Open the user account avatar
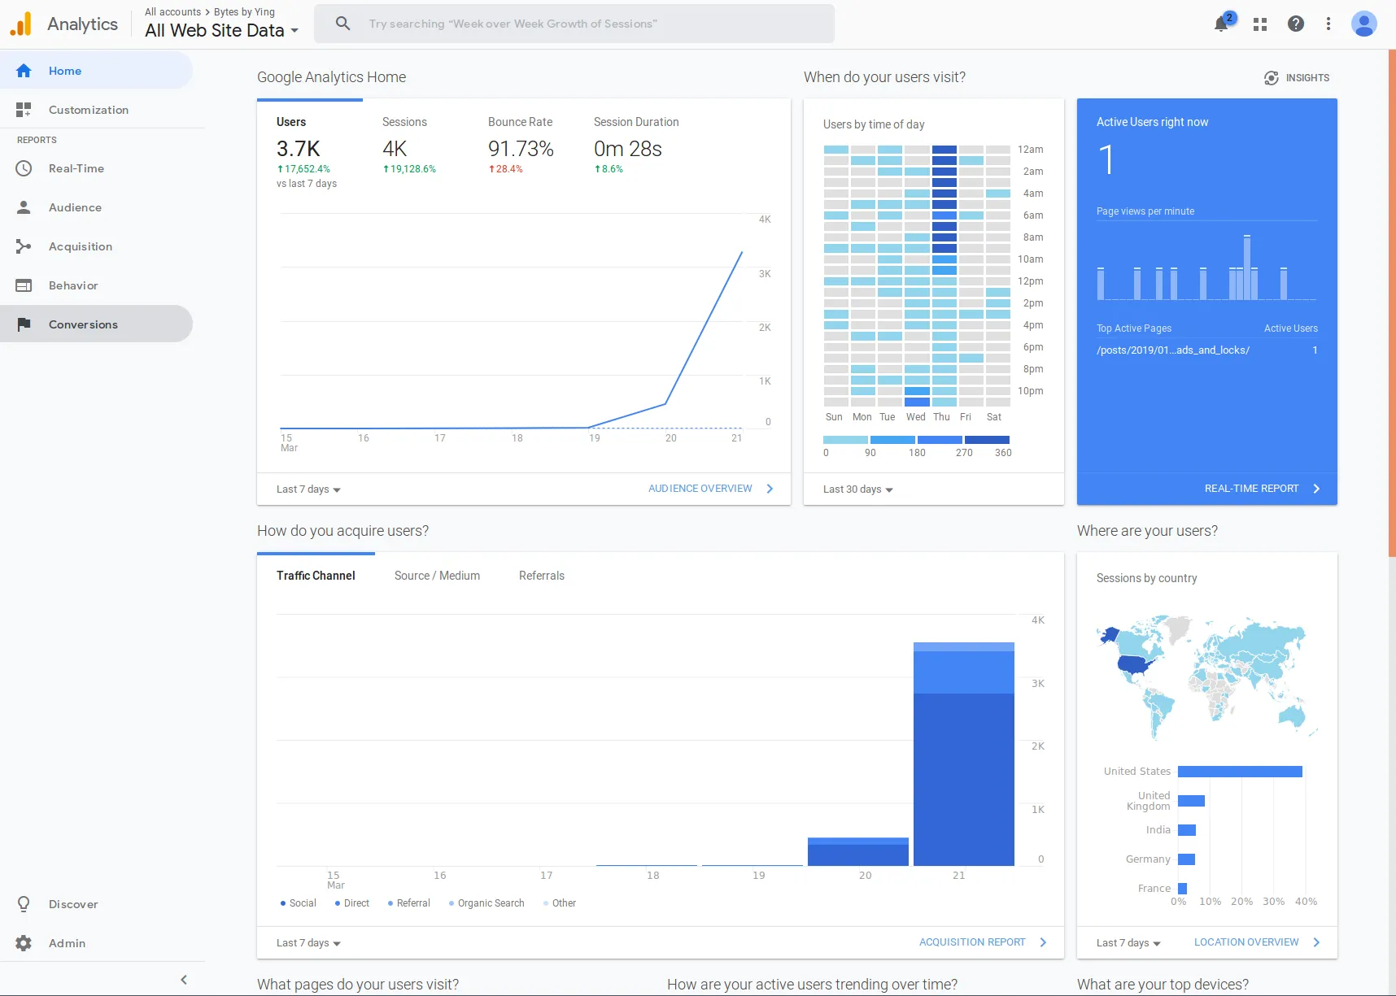1396x996 pixels. click(x=1364, y=24)
